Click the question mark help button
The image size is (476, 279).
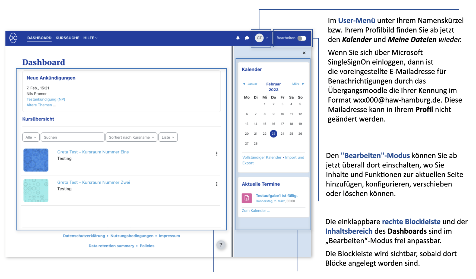pyautogui.click(x=221, y=245)
